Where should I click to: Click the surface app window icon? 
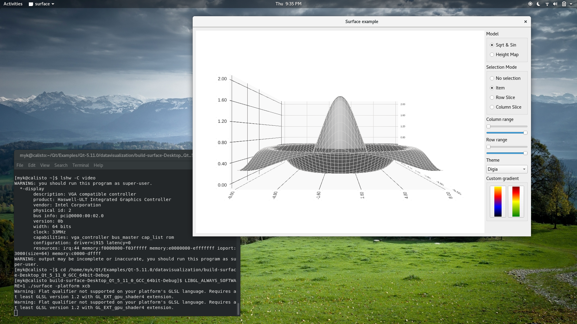(31, 4)
